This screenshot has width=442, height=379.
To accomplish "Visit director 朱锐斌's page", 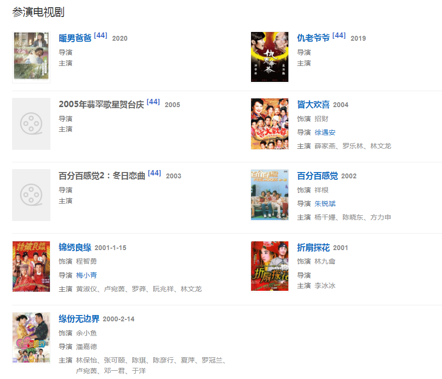I will pos(325,204).
